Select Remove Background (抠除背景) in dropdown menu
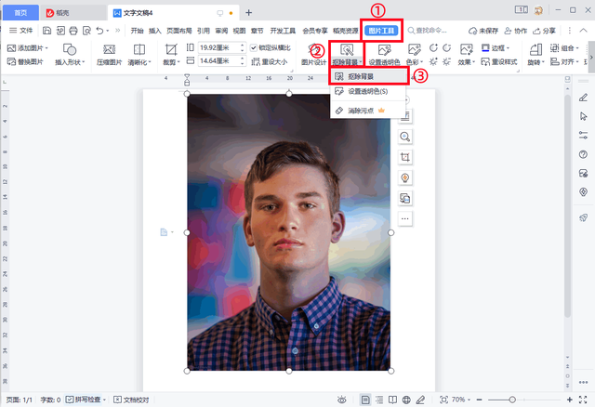Screen dimensions: 595x407 click(369, 76)
